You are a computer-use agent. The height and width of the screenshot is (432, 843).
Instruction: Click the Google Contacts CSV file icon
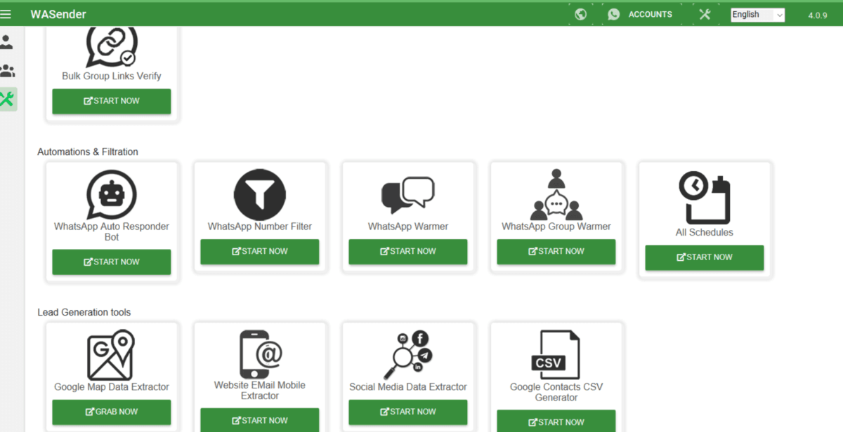click(556, 354)
